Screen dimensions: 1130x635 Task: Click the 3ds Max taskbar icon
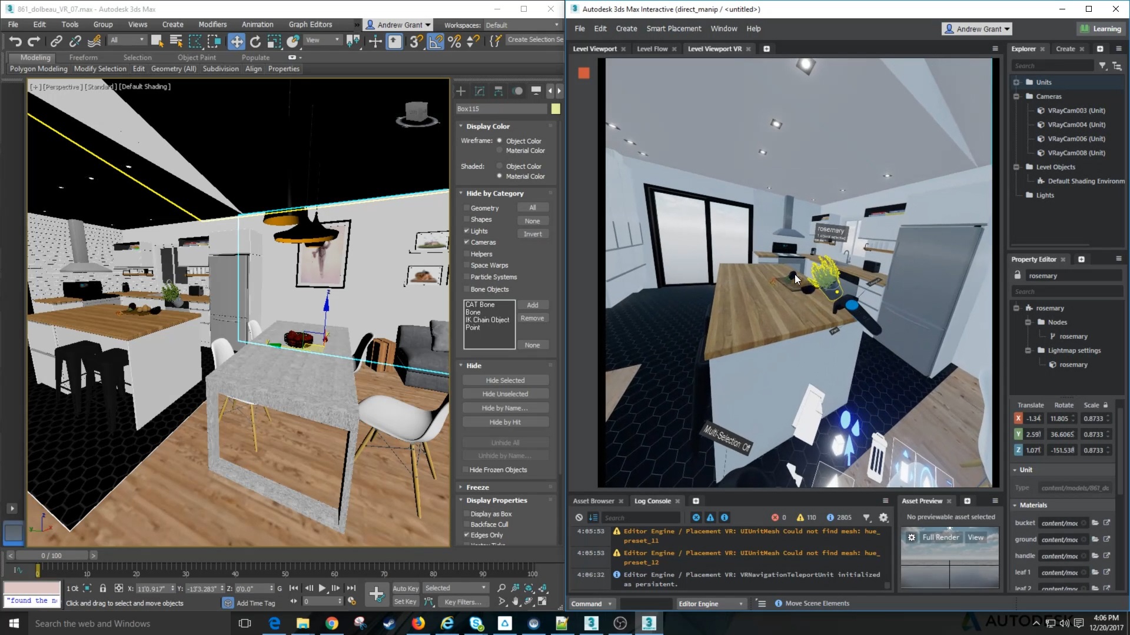[591, 623]
